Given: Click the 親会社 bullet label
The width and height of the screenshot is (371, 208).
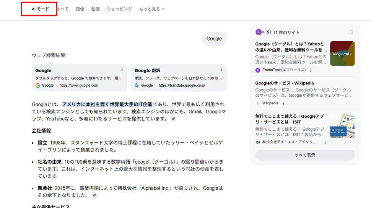Looking at the screenshot, I should [x=45, y=188].
